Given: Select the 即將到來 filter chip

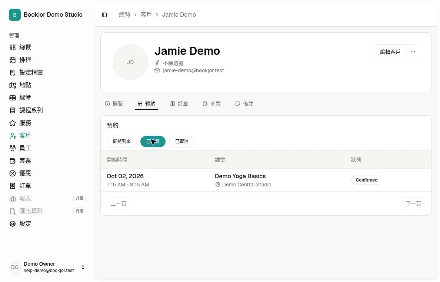Looking at the screenshot, I should 122,141.
